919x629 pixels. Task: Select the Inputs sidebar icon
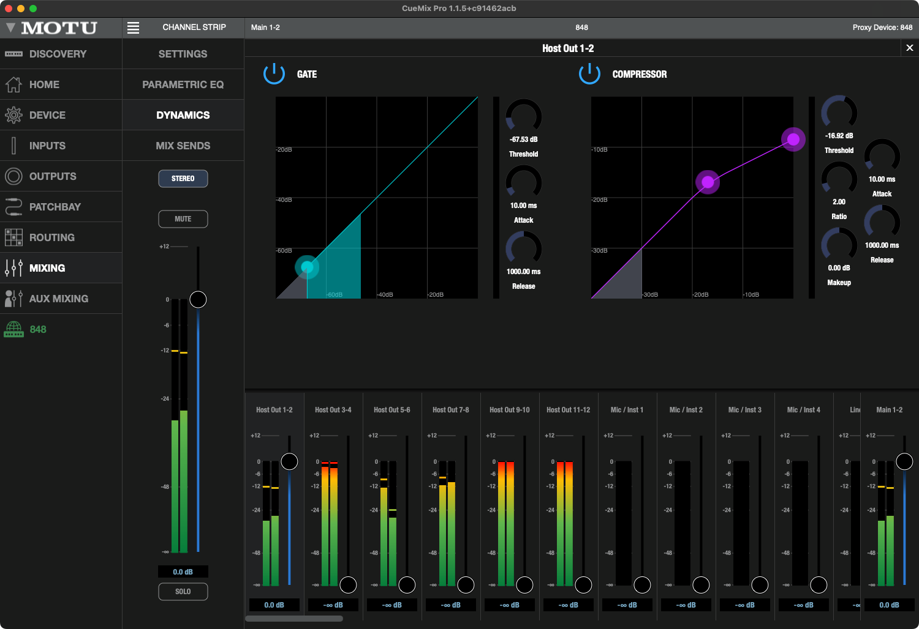[13, 146]
